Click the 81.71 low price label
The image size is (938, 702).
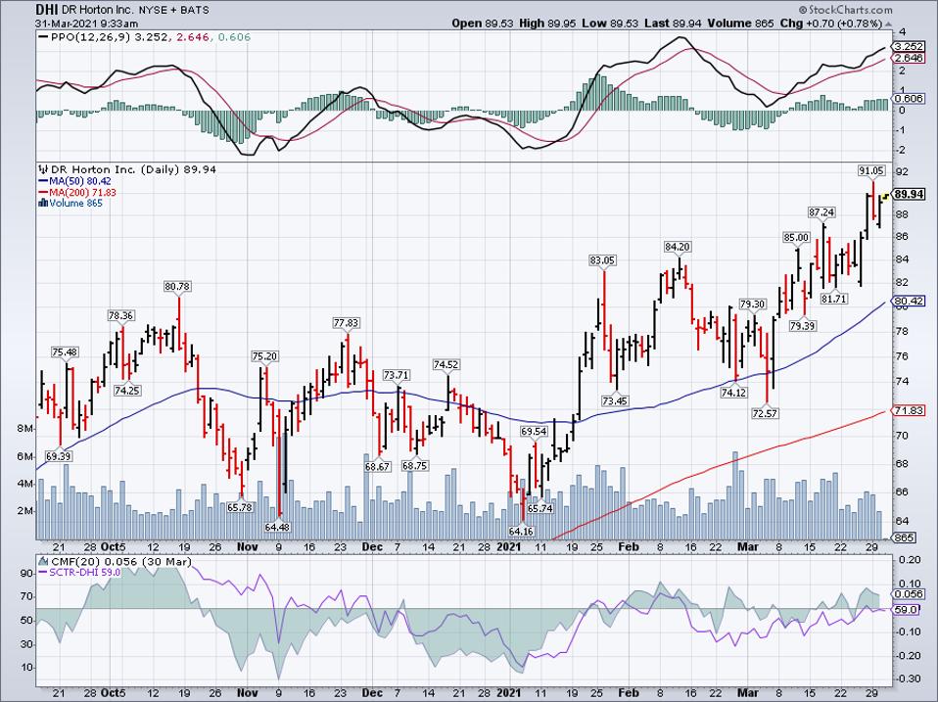coord(834,299)
